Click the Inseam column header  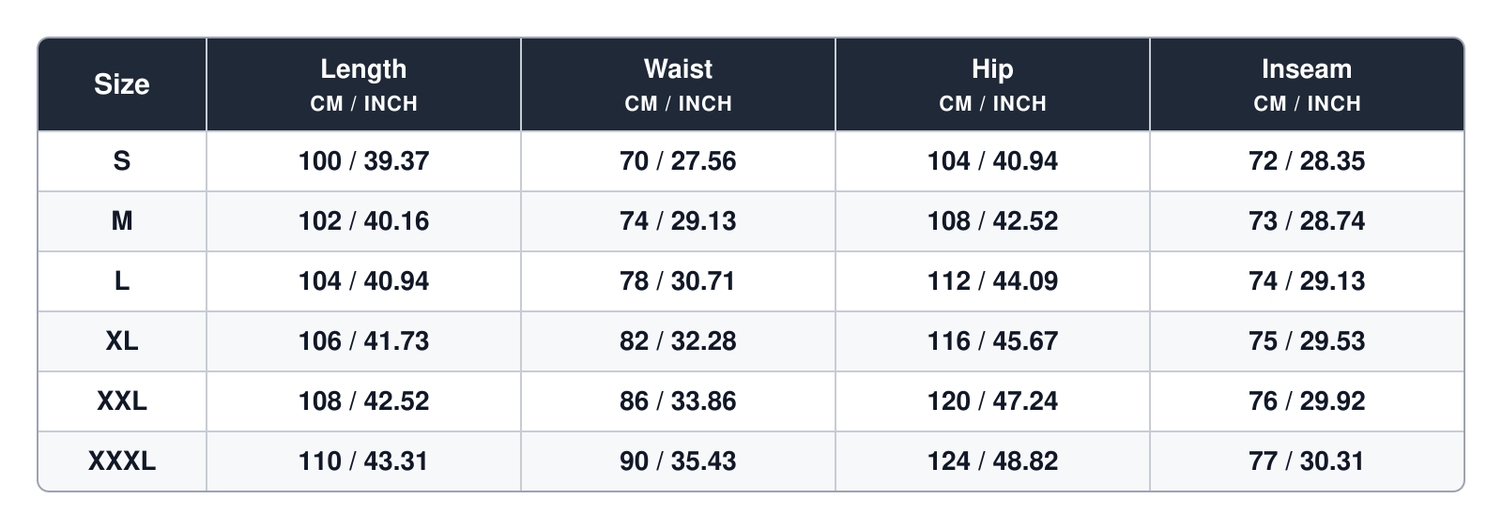[1307, 84]
